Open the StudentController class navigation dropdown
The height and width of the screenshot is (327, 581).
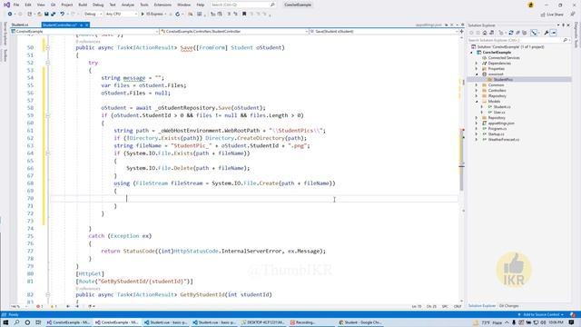pos(234,32)
